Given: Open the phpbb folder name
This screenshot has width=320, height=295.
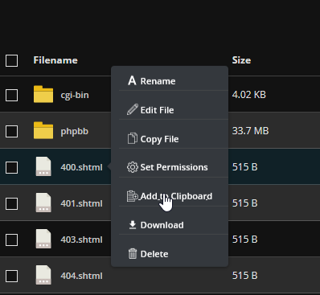Looking at the screenshot, I should click(x=75, y=131).
